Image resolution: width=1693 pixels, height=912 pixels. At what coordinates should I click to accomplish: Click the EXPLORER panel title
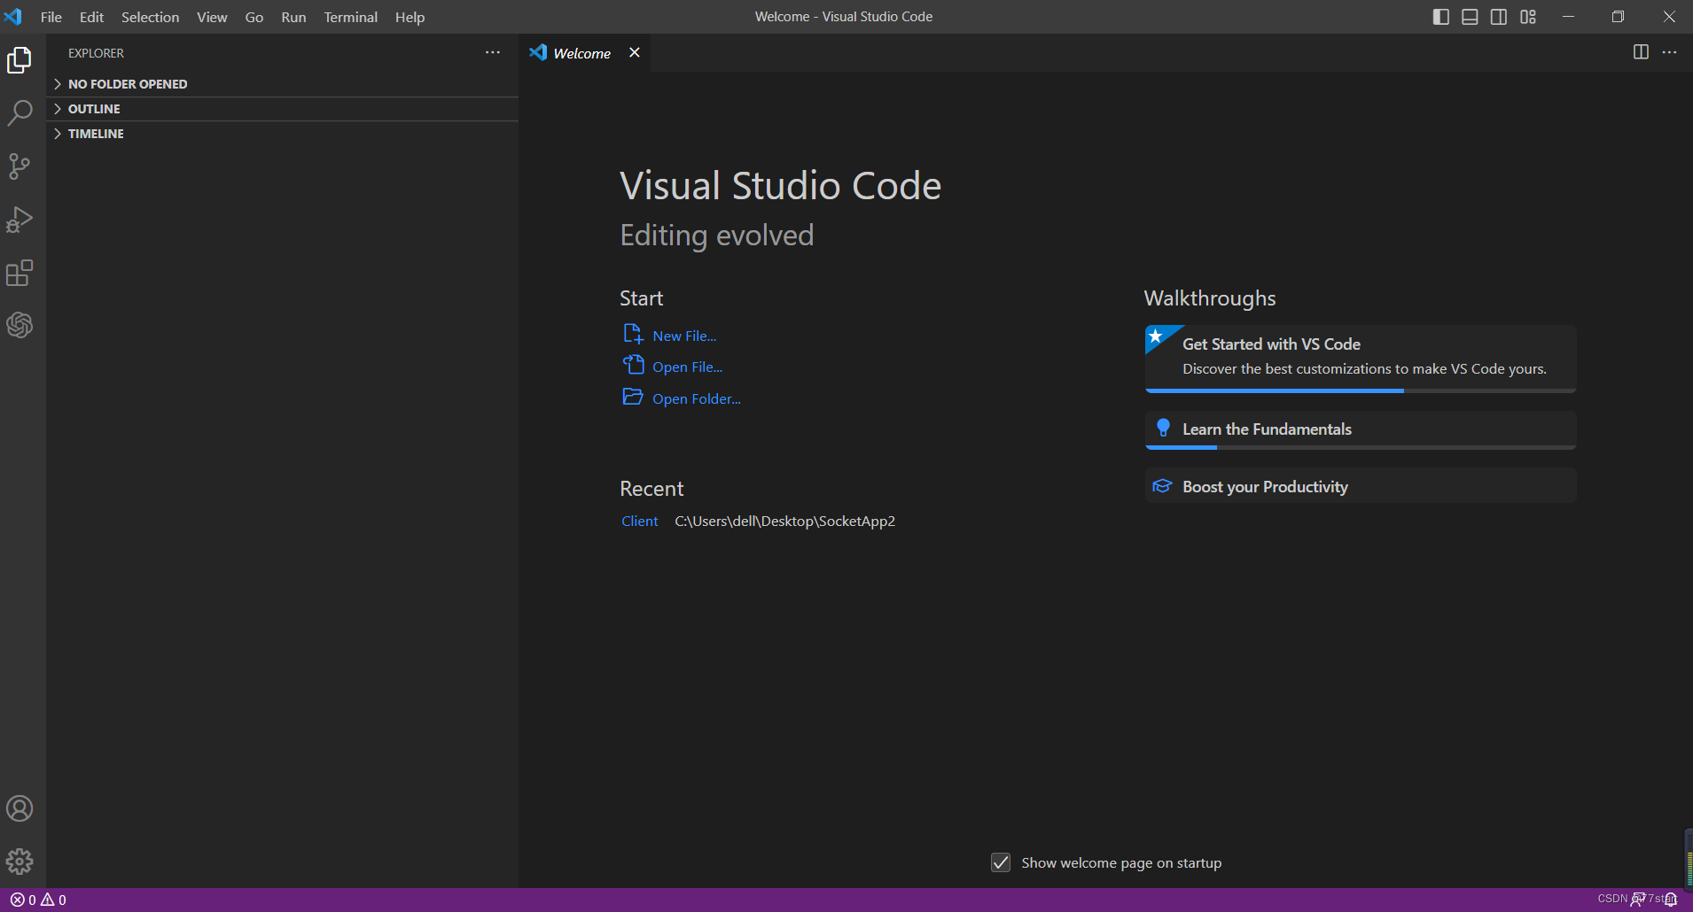96,53
